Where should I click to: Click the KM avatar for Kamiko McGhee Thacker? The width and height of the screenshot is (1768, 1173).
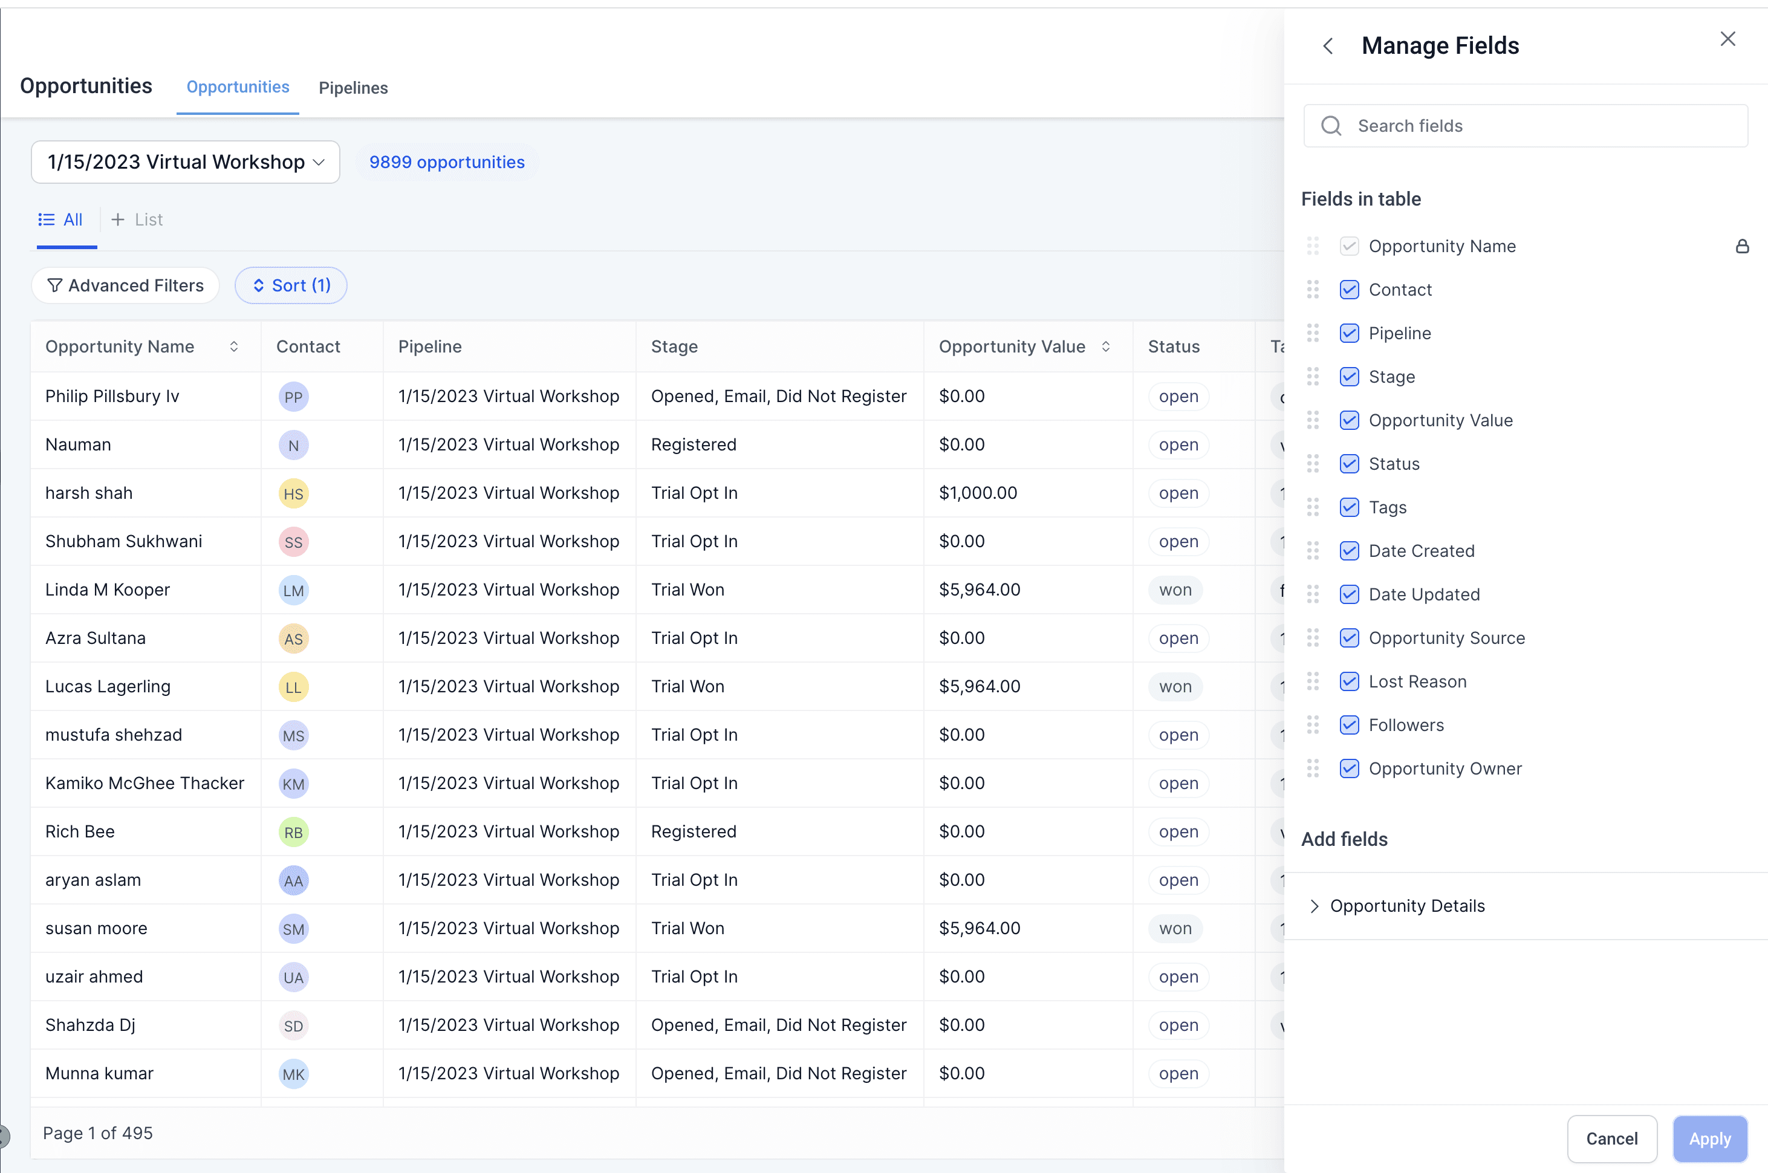pos(293,783)
